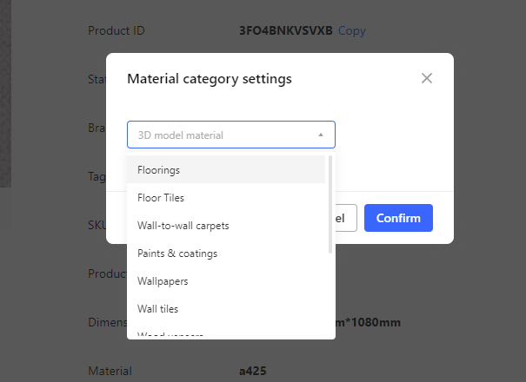This screenshot has height=382, width=526.
Task: Collapse the dropdown using its arrow caret
Action: click(320, 135)
